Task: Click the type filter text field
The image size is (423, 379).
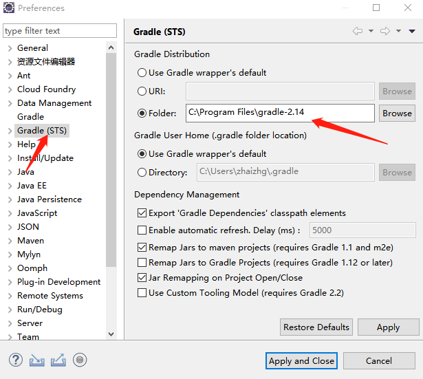Action: (x=60, y=31)
